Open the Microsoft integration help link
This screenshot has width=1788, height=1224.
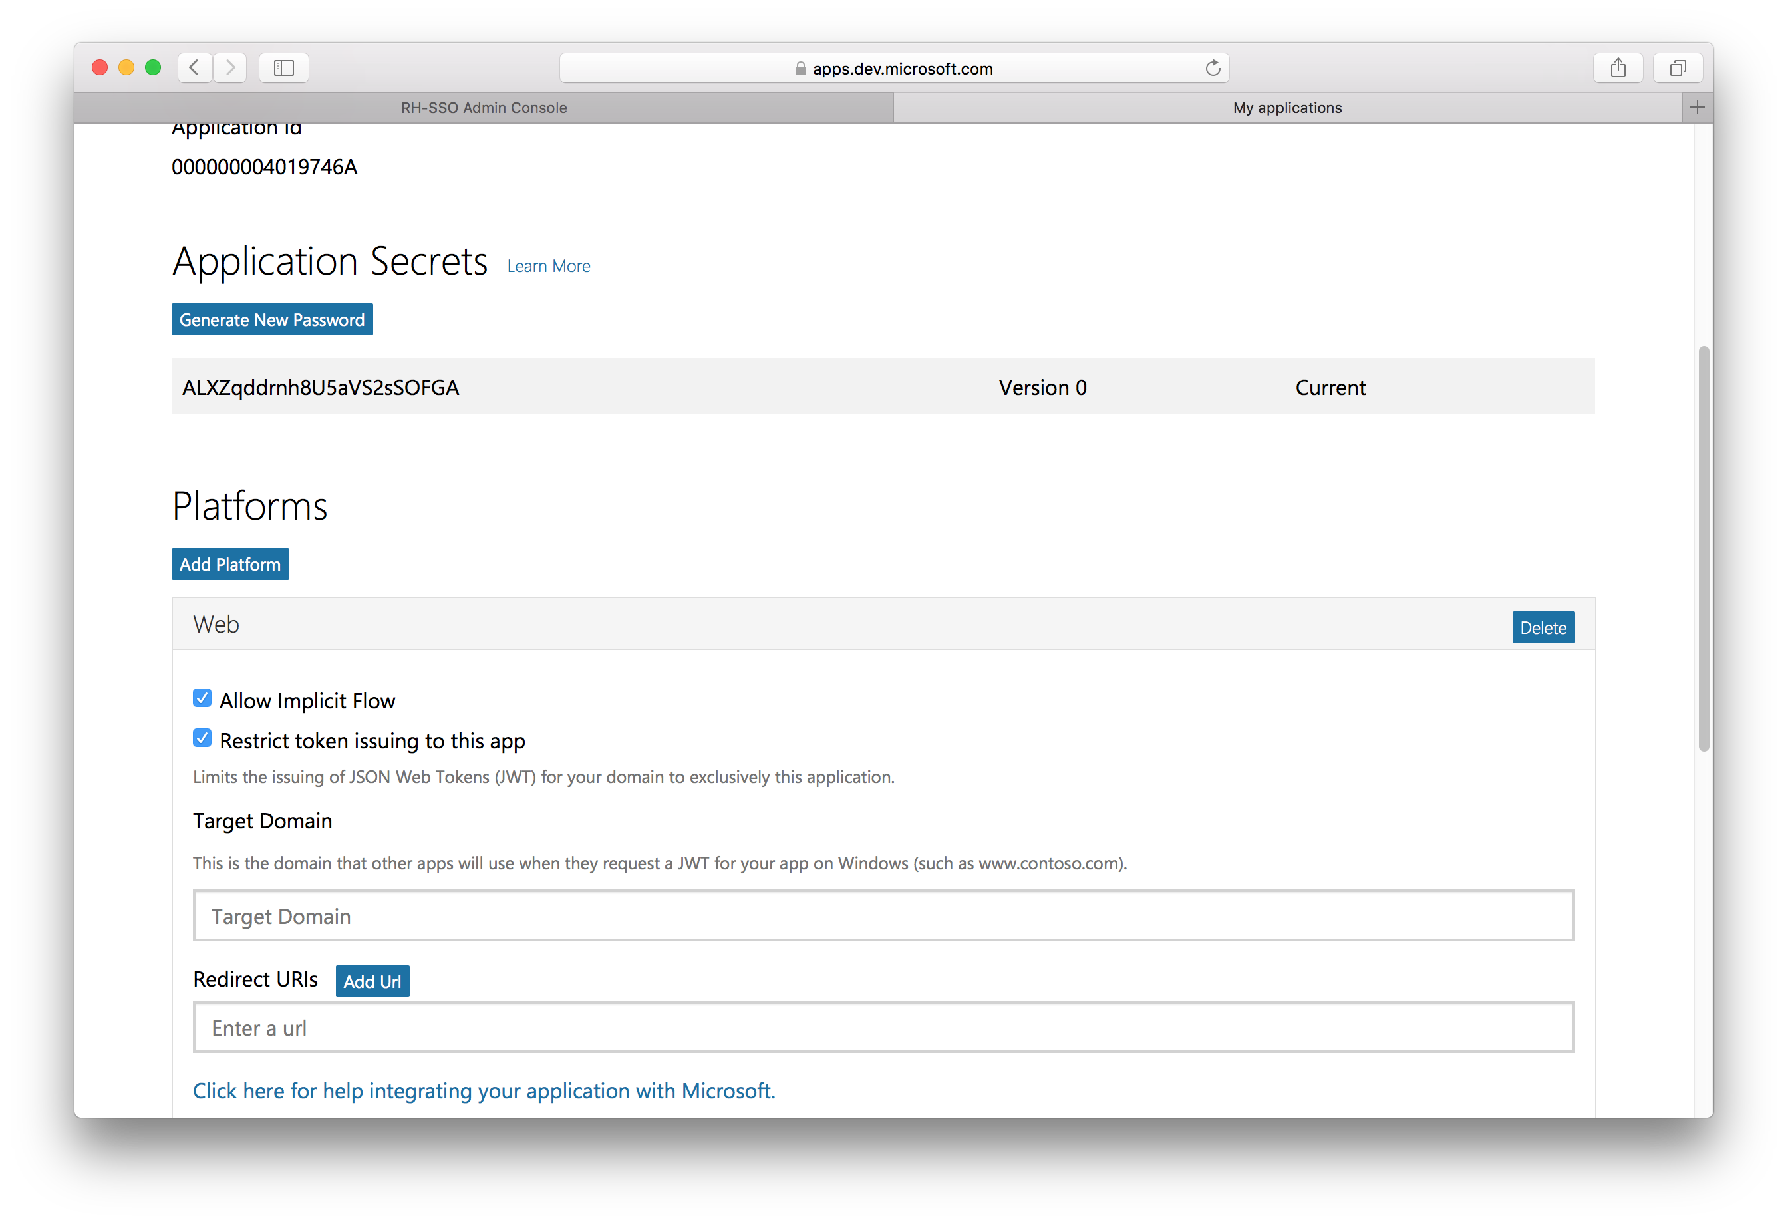pyautogui.click(x=484, y=1091)
